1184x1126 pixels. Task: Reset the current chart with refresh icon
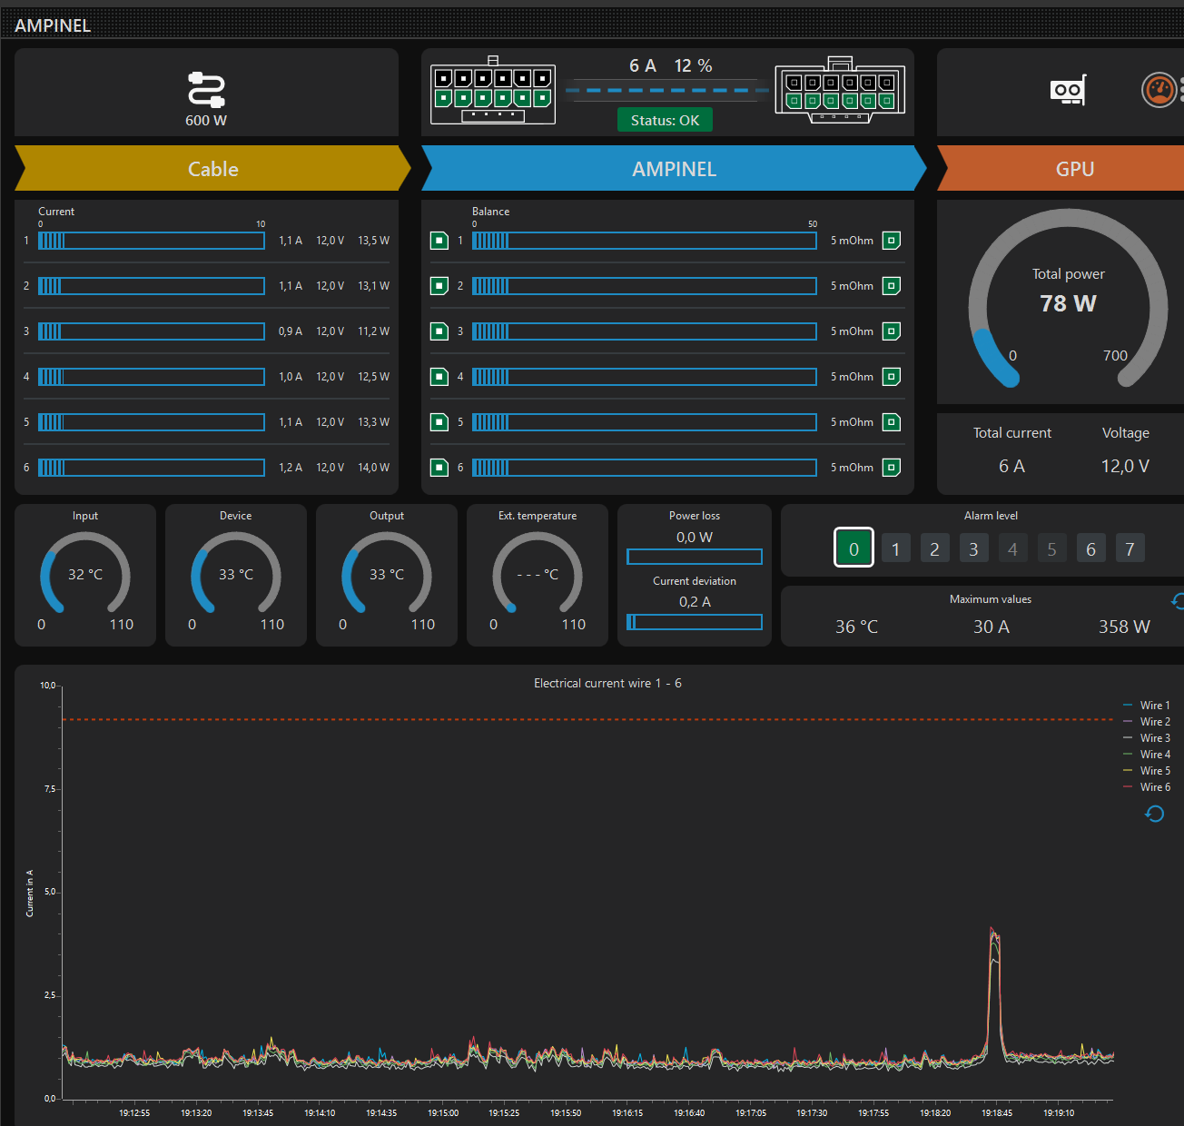tap(1154, 814)
